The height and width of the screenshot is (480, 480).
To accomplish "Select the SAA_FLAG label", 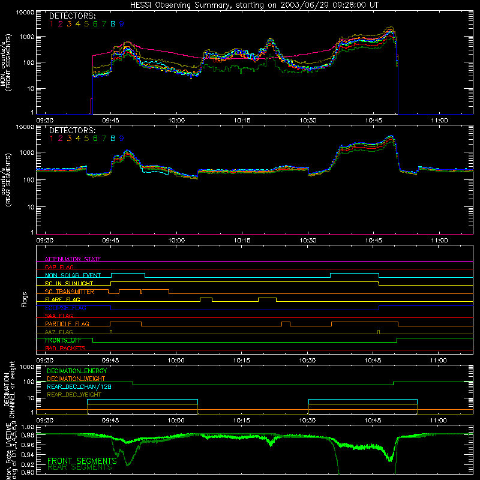I will tap(59, 316).
